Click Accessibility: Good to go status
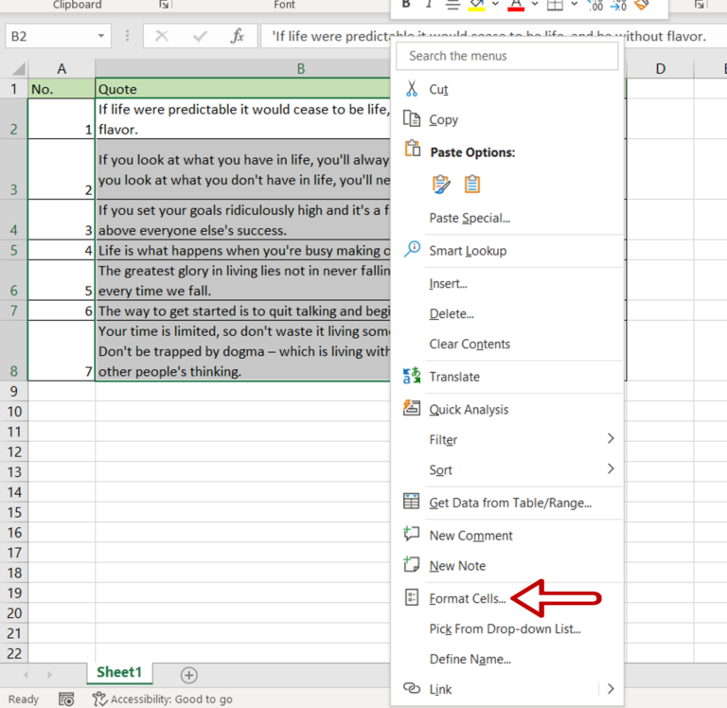 [x=163, y=699]
